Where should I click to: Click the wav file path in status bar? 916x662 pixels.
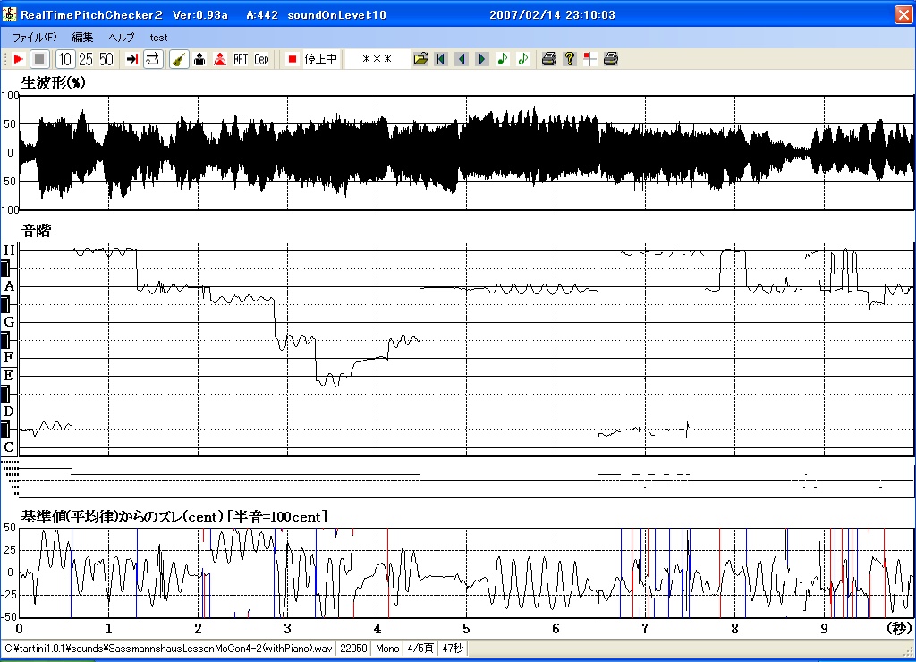click(x=168, y=649)
